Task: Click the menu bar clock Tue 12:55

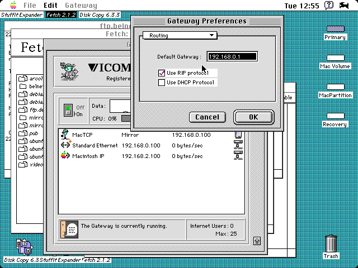Action: pyautogui.click(x=302, y=6)
